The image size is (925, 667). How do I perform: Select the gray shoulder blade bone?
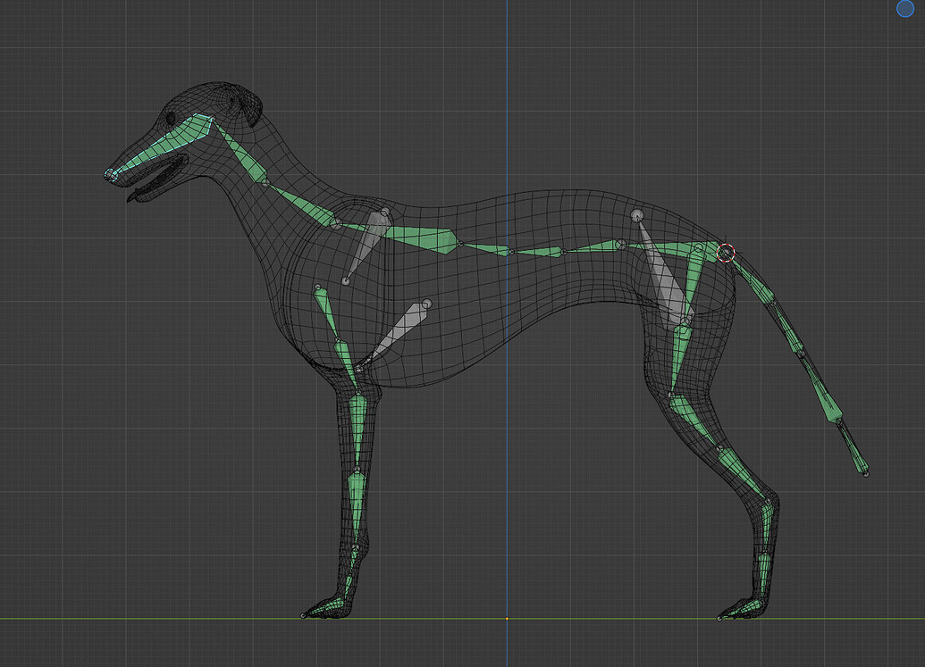[x=365, y=246]
